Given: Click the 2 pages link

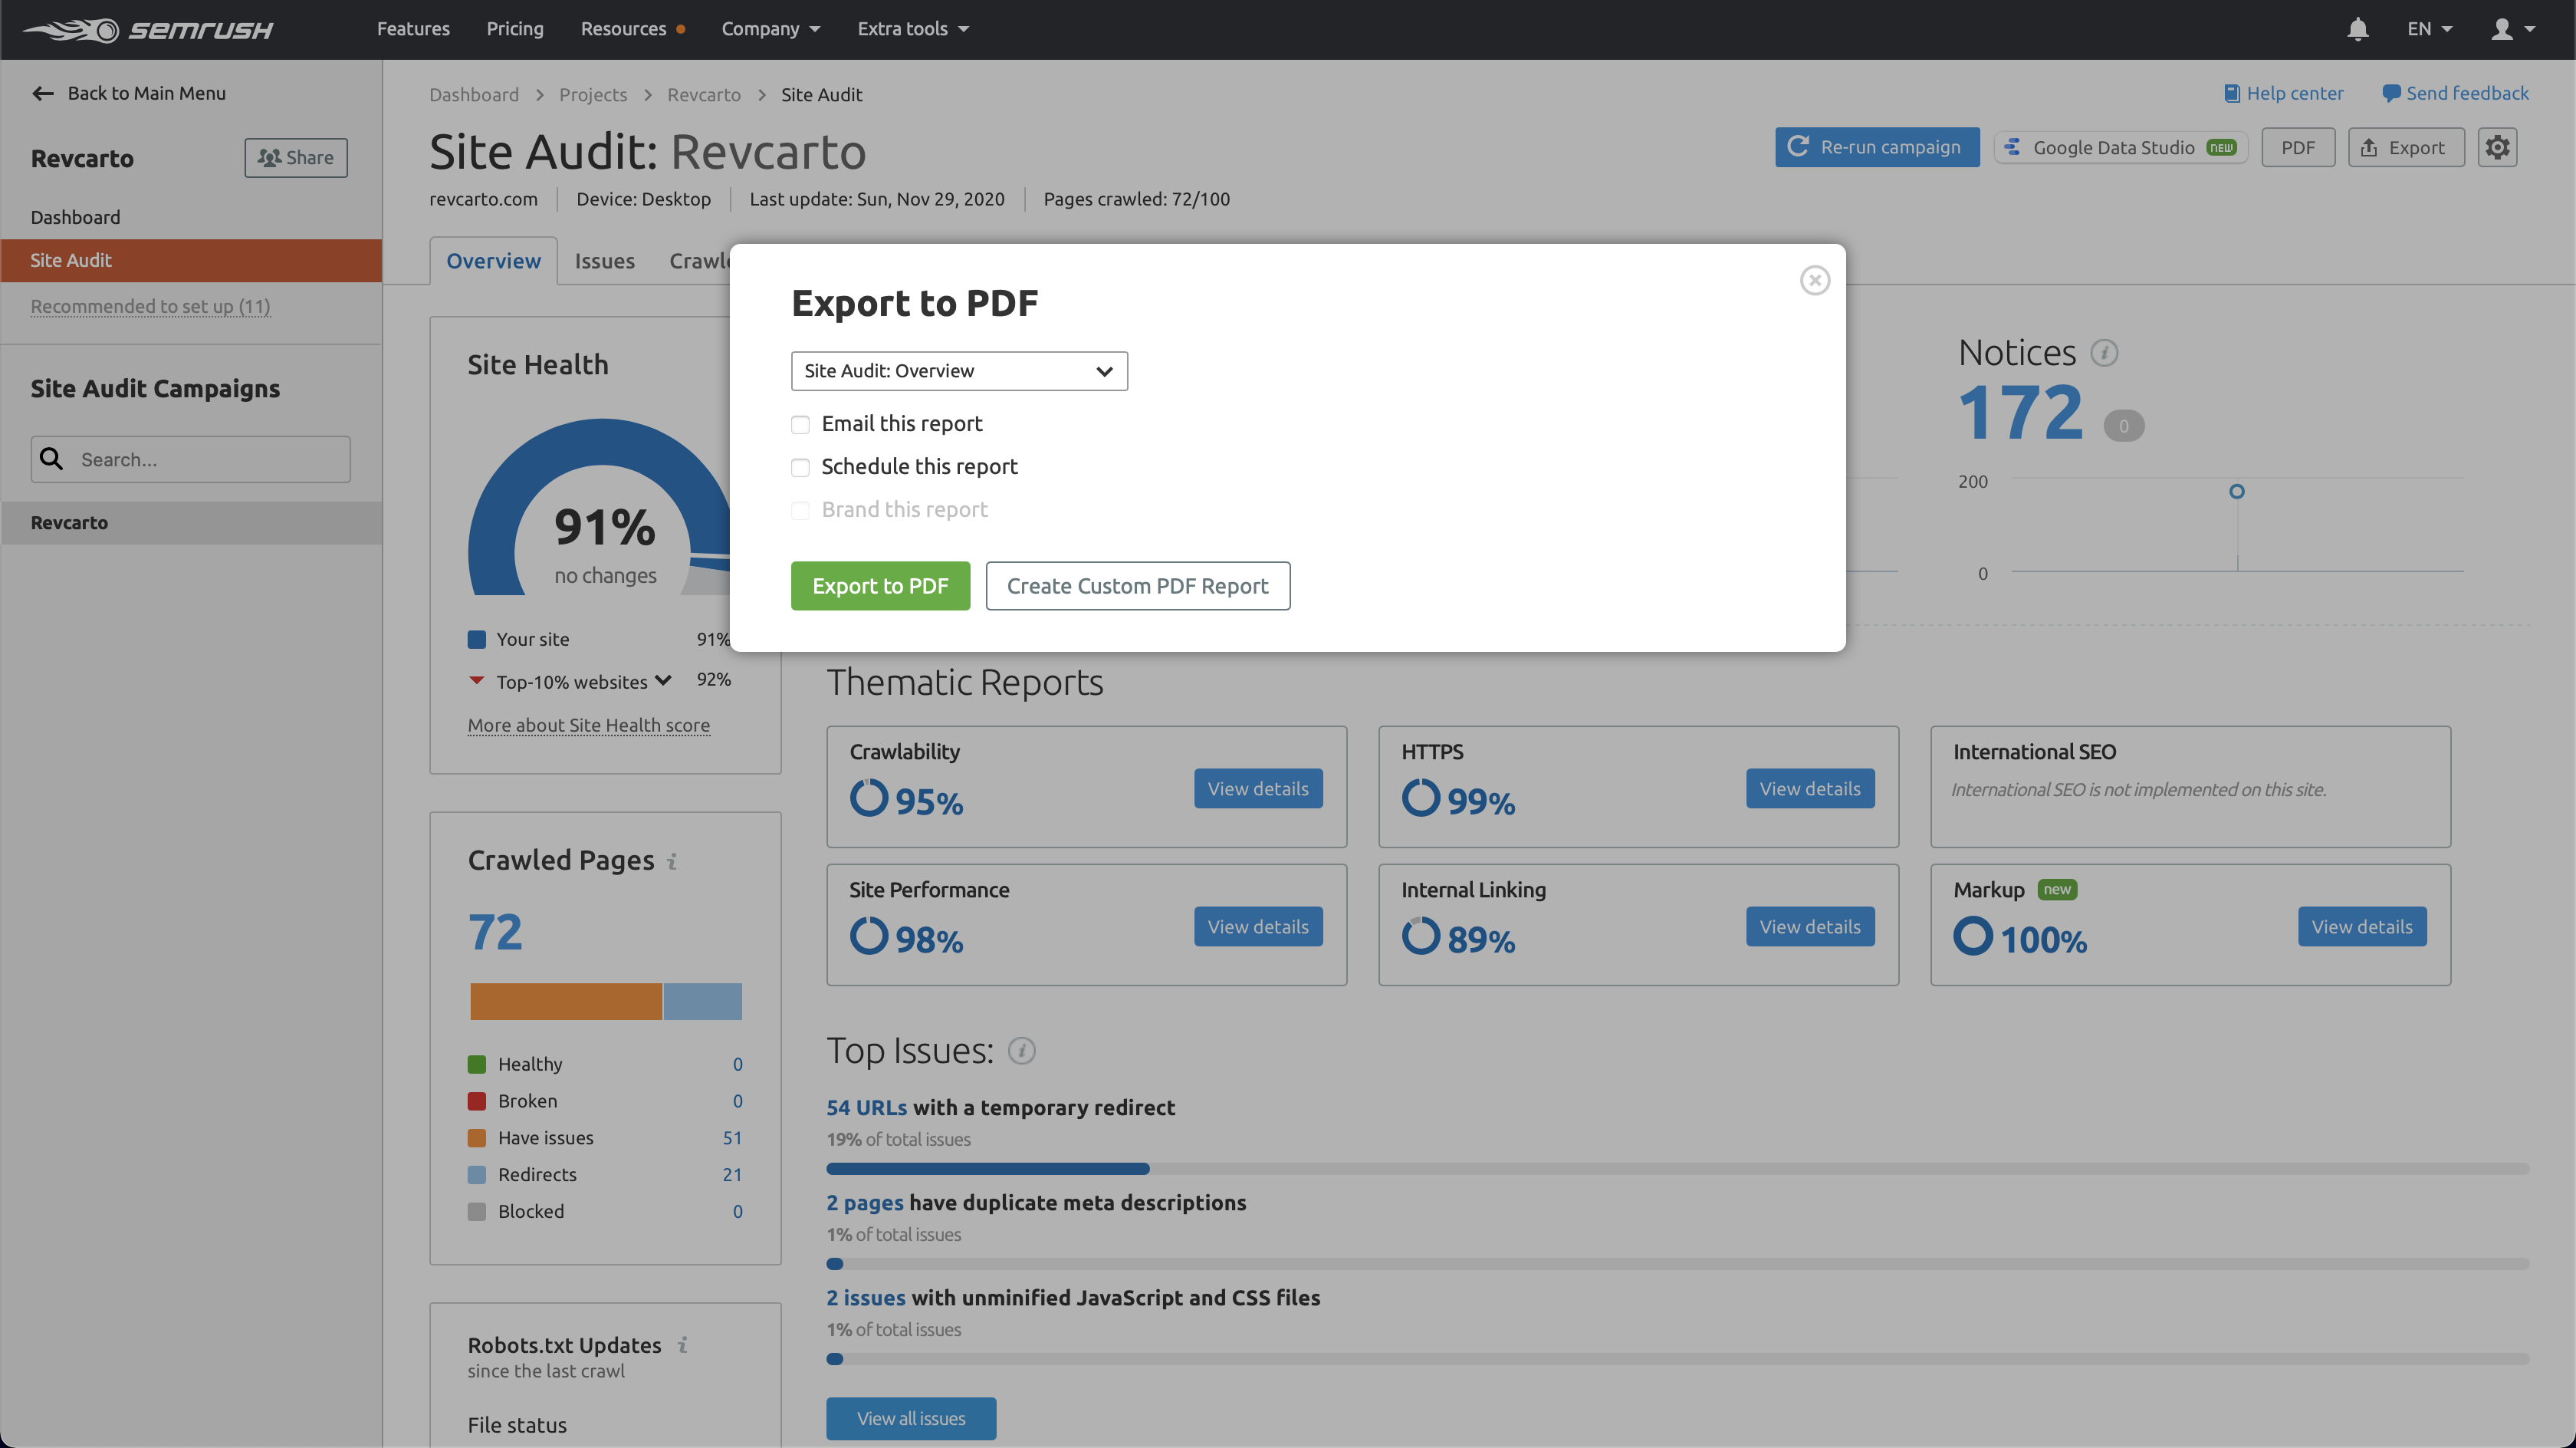Looking at the screenshot, I should coord(864,1203).
